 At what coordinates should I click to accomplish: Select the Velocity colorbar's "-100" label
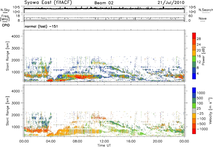tap(201, 119)
